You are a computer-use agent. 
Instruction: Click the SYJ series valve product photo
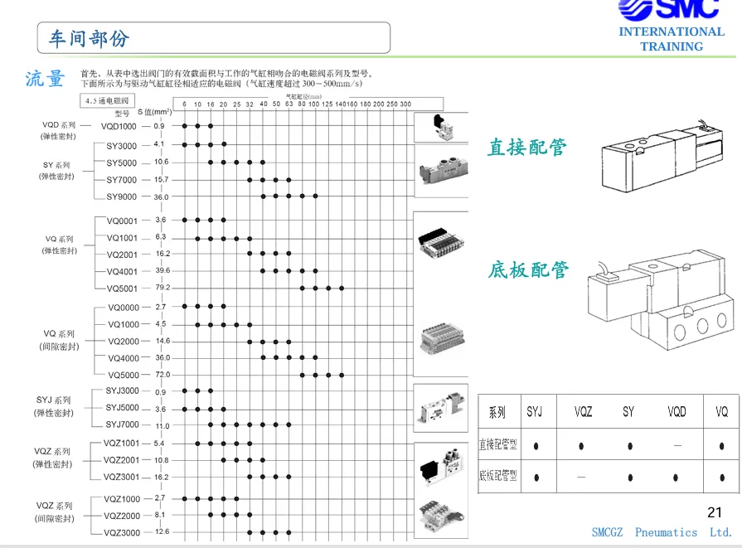coord(441,407)
